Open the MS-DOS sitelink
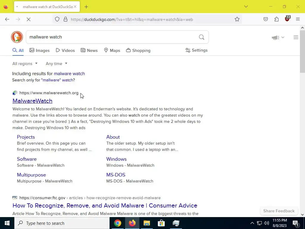This screenshot has width=305, height=229. coord(116,175)
